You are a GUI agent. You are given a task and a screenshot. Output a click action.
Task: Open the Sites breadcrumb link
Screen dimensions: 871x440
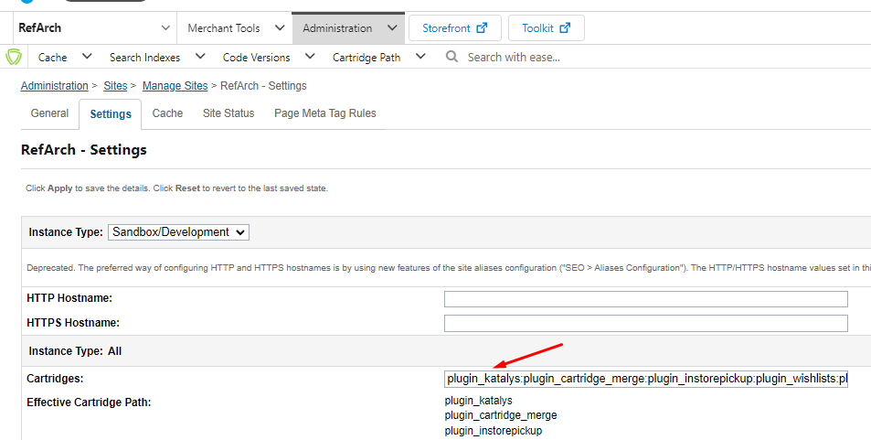(x=115, y=86)
